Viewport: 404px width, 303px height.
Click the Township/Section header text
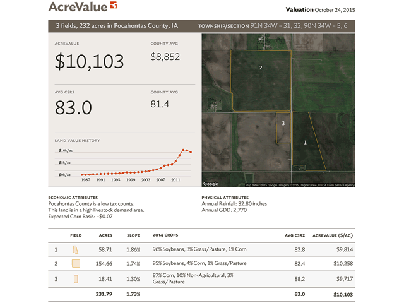[273, 26]
